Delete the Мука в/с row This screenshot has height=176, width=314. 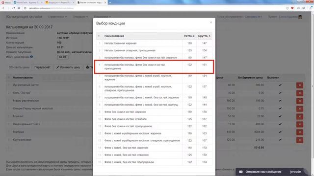point(300,116)
